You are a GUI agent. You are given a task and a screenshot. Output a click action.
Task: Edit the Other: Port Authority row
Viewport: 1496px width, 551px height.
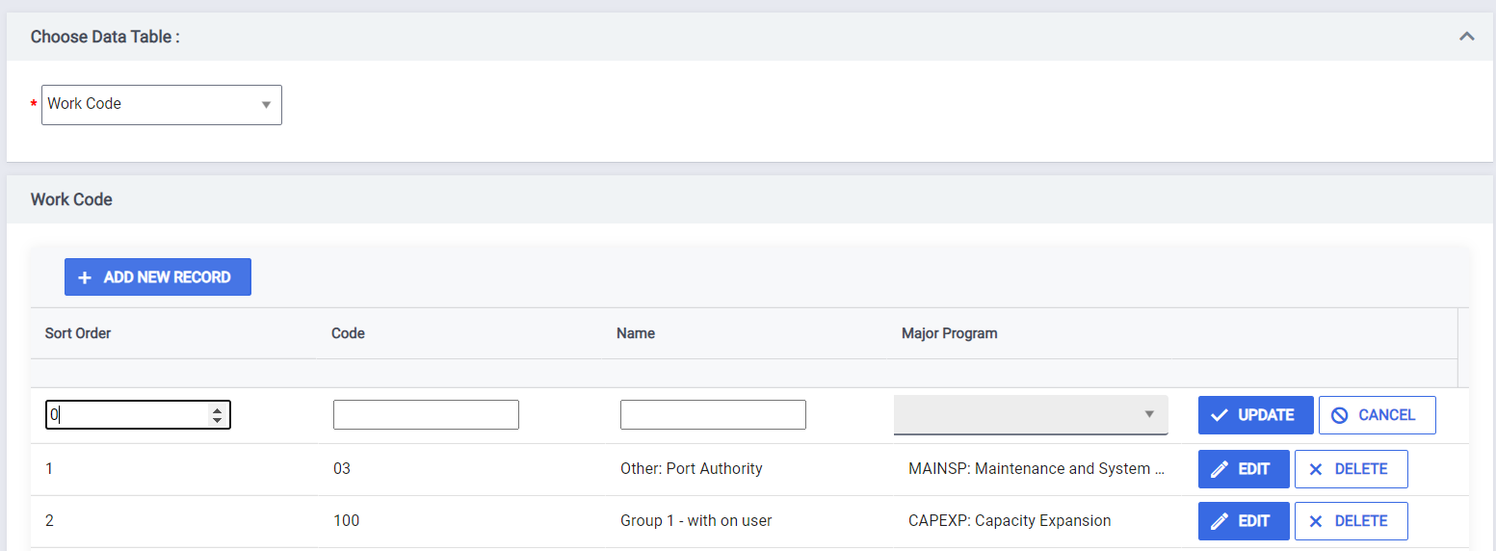coord(1244,469)
